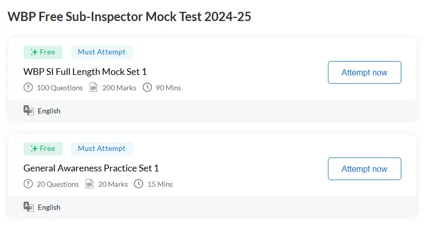Click sparkle Free badge on General Awareness set

(43, 148)
